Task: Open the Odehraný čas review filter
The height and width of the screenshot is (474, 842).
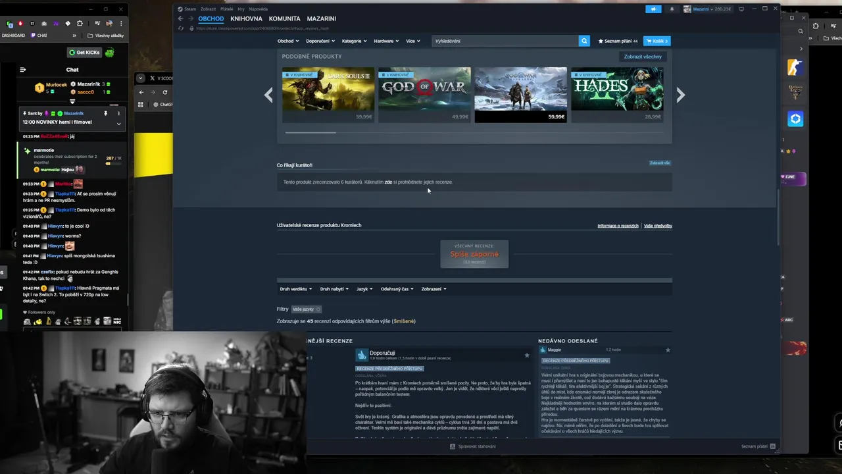Action: (x=397, y=289)
